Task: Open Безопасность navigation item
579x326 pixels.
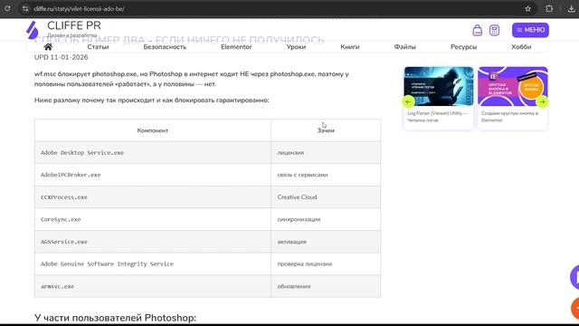Action: [165, 47]
